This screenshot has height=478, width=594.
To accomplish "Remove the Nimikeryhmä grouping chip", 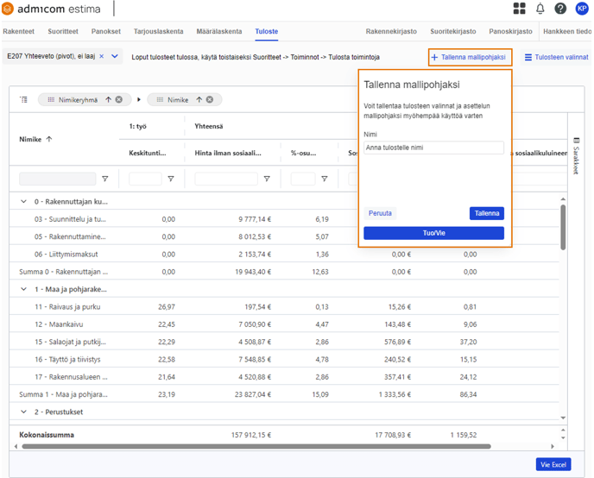I will coord(119,99).
